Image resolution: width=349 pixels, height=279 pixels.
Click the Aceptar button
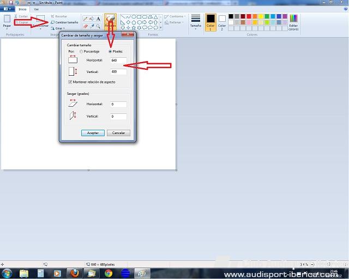tap(93, 133)
